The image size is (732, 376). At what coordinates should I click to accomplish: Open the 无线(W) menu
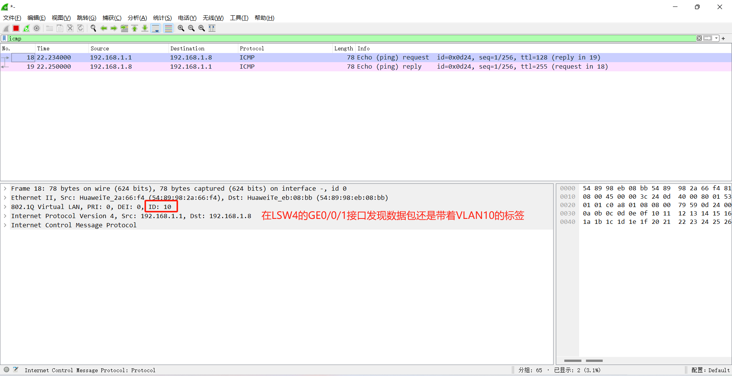213,18
